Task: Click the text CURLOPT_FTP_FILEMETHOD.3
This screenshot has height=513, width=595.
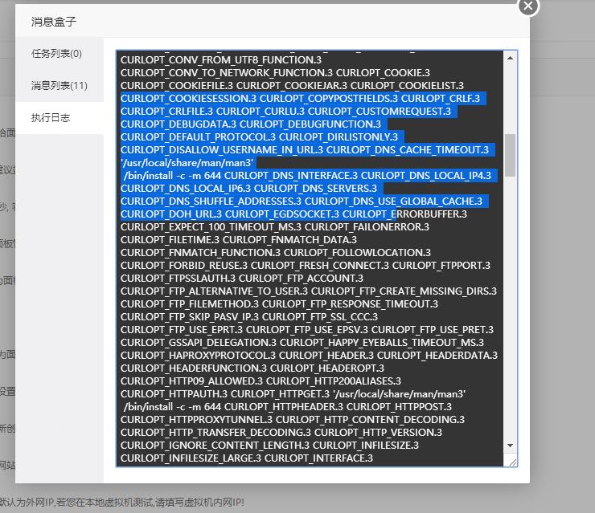Action: (190, 304)
